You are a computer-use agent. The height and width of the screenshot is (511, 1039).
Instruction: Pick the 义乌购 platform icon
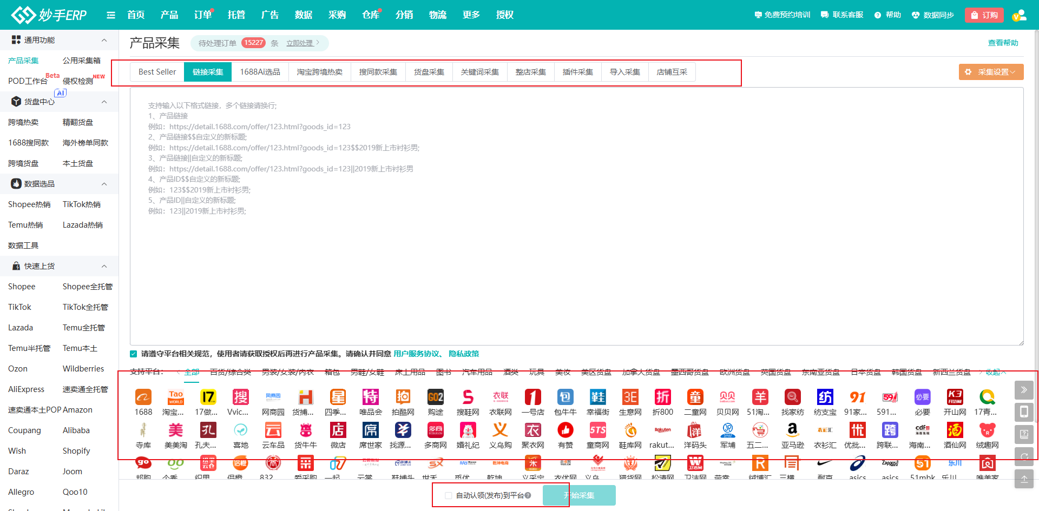point(501,430)
